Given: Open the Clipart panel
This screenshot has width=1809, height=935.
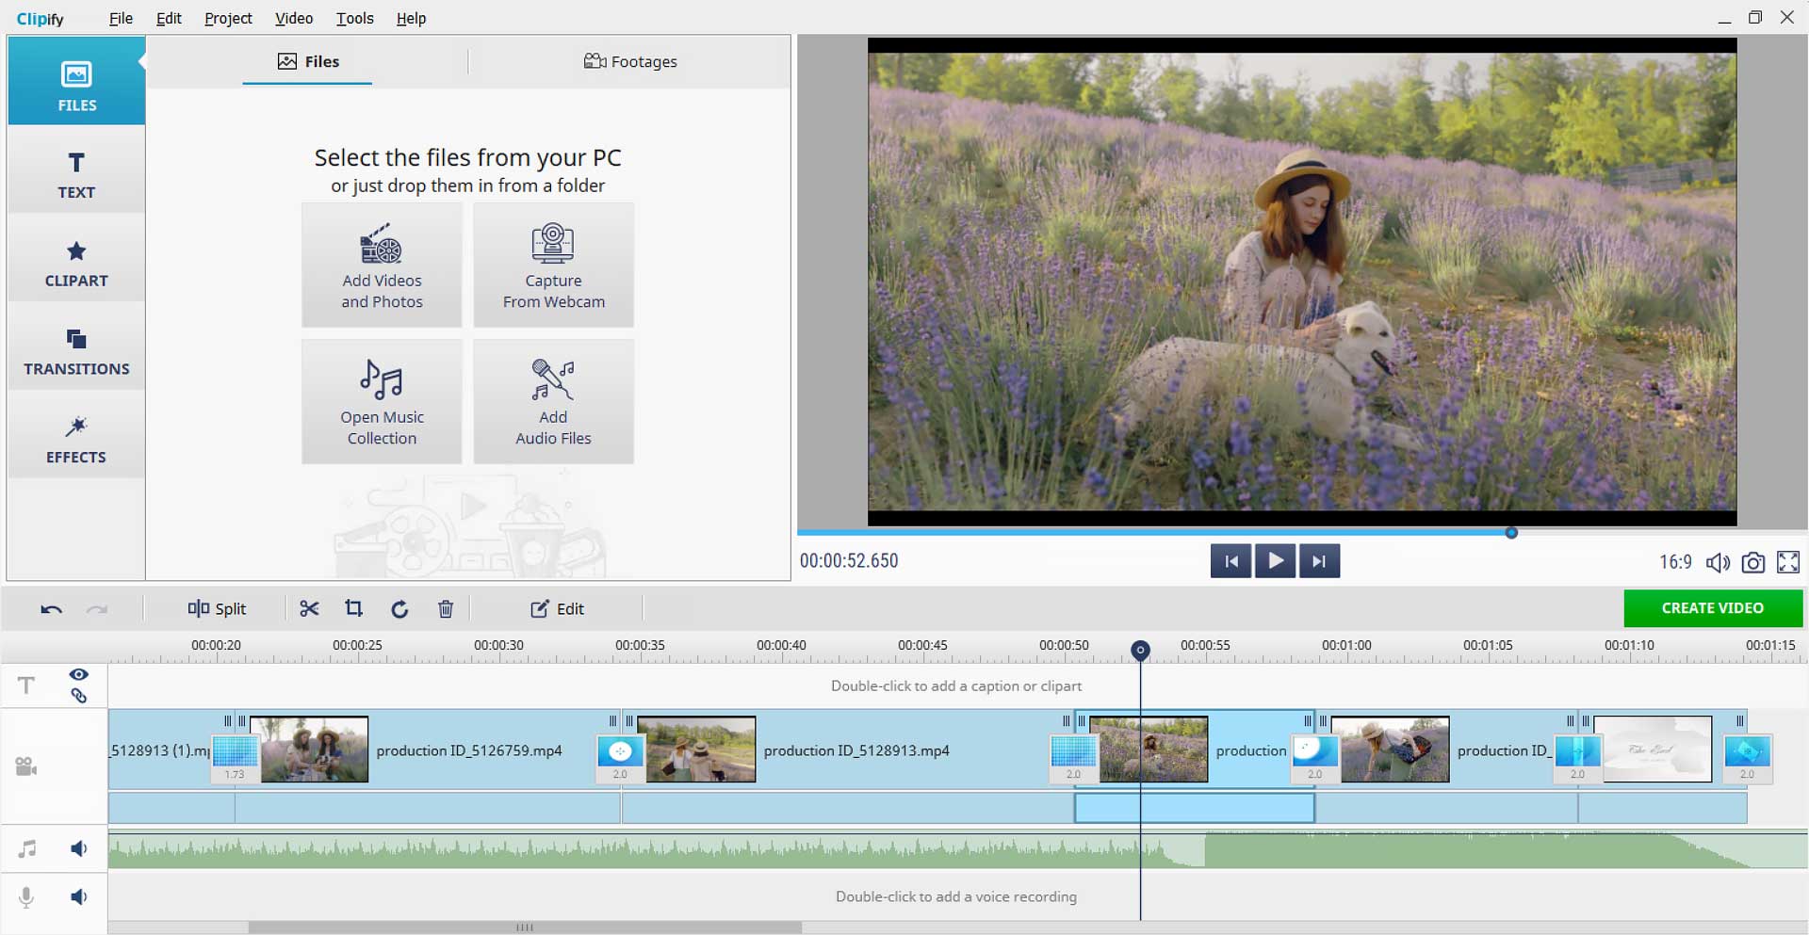Looking at the screenshot, I should coord(76,264).
